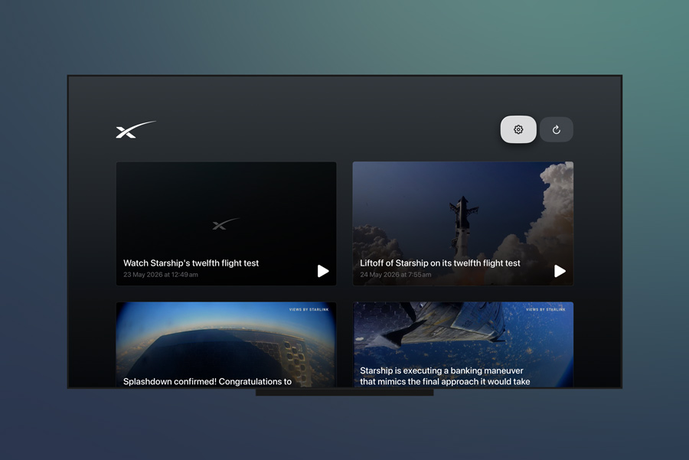Open the Watch Starship's twelfth flight test card
689x460 pixels.
tap(227, 223)
